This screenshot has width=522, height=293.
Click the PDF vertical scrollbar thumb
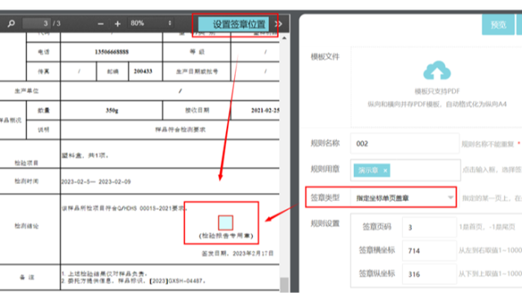click(x=284, y=285)
